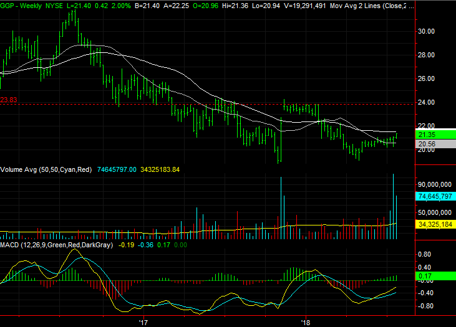Click the high value Hi=21.36
Image resolution: width=456 pixels, height=327 pixels.
pos(235,6)
